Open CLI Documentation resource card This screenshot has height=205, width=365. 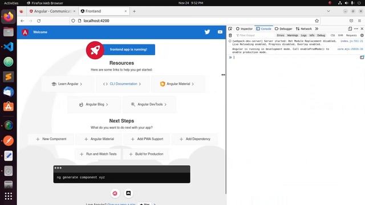tap(122, 84)
